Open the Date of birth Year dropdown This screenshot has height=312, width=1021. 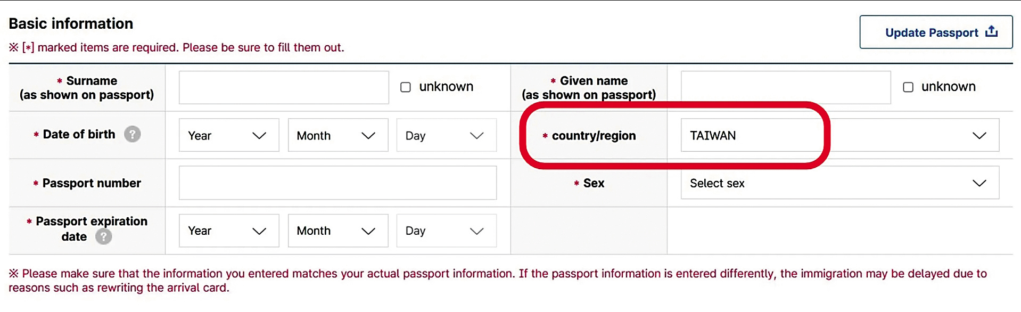point(228,135)
